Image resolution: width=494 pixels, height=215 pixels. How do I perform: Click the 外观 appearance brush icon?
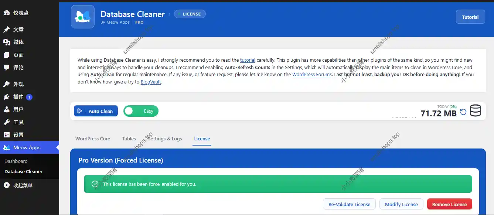point(7,84)
